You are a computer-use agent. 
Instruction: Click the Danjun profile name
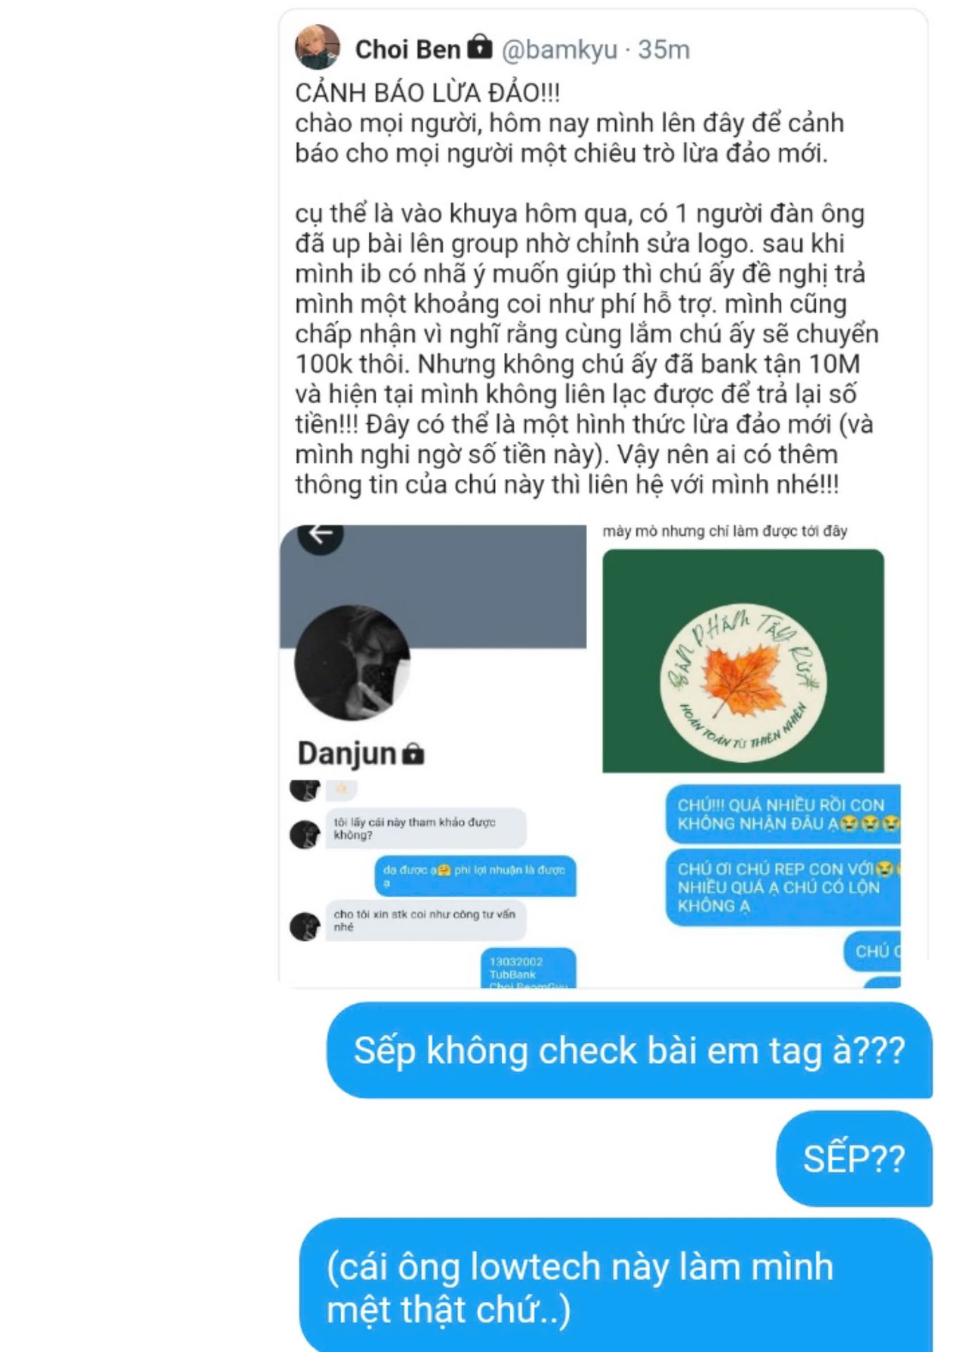pyautogui.click(x=348, y=753)
